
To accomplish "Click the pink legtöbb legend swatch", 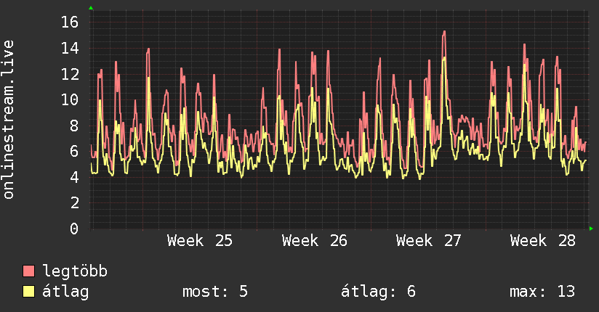I will (x=28, y=271).
